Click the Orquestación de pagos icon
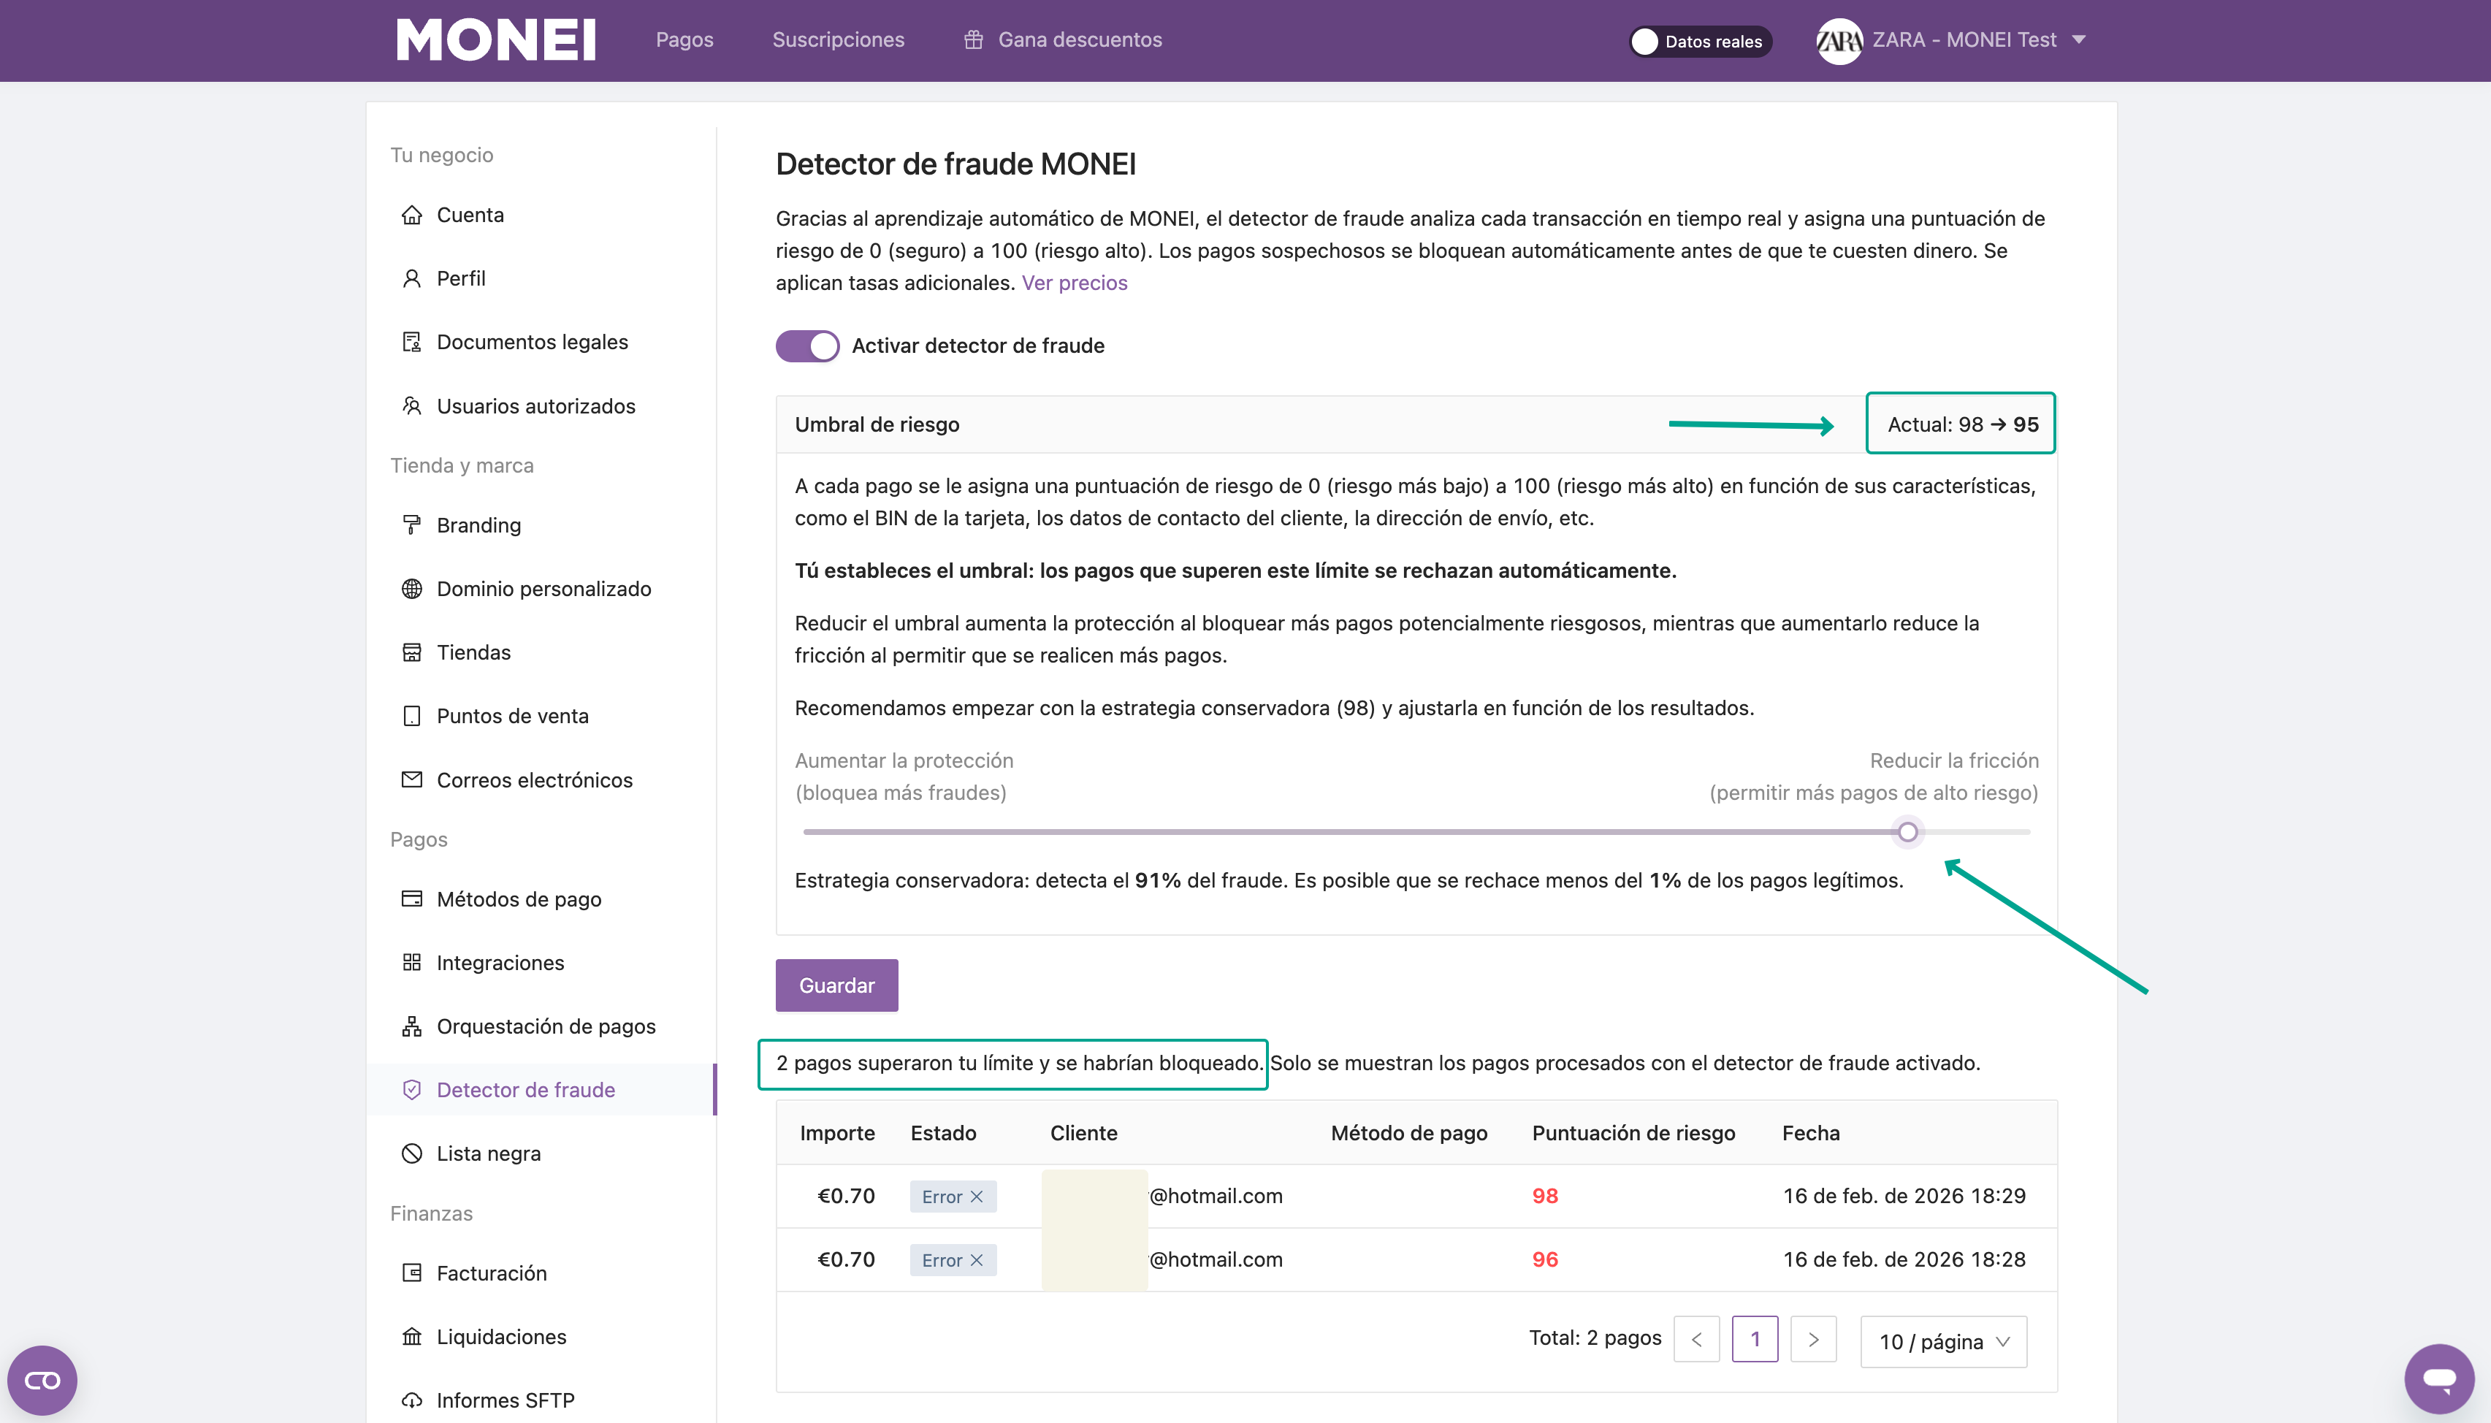The width and height of the screenshot is (2491, 1423). [x=411, y=1026]
